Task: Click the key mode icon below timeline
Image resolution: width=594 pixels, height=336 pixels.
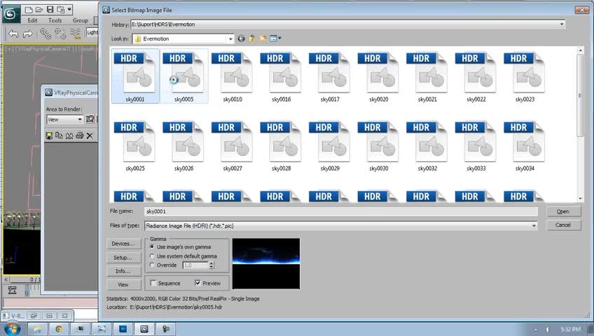Action: pos(12,290)
